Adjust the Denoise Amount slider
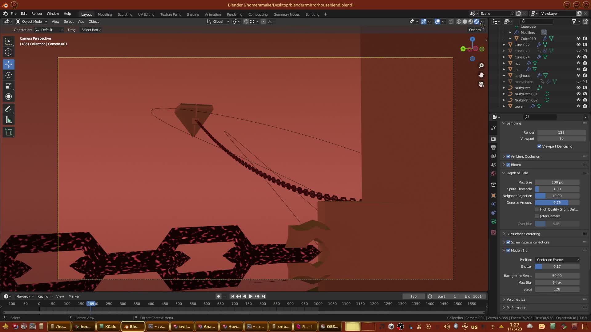Screen dimensions: 591x332 [x=557, y=203]
